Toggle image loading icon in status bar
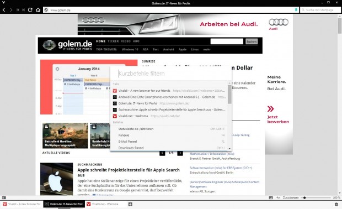This screenshot has width=342, height=209. coord(271,197)
